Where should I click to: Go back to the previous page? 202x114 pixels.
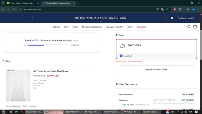pyautogui.click(x=3, y=9)
